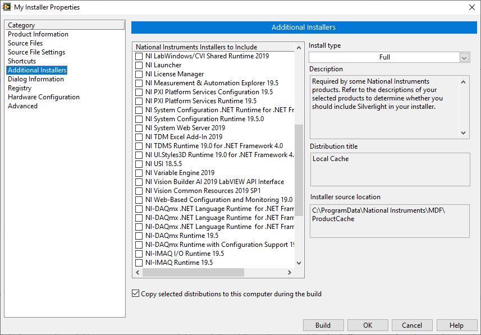
Task: Check NI Measurement & Automation Explorer 19.5
Action: click(x=139, y=83)
